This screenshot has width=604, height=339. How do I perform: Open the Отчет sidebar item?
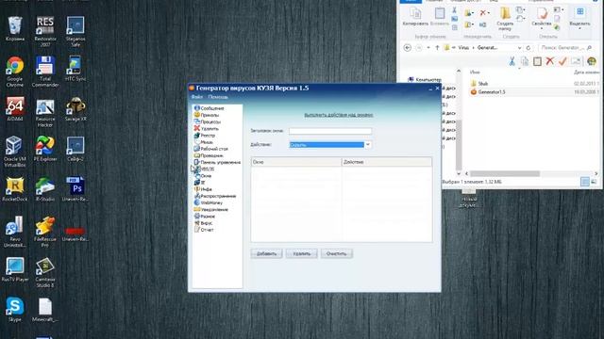click(204, 230)
